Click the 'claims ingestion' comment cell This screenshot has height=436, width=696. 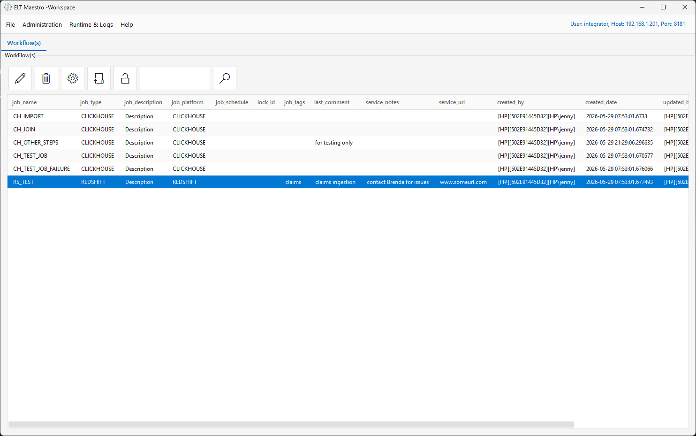(335, 182)
